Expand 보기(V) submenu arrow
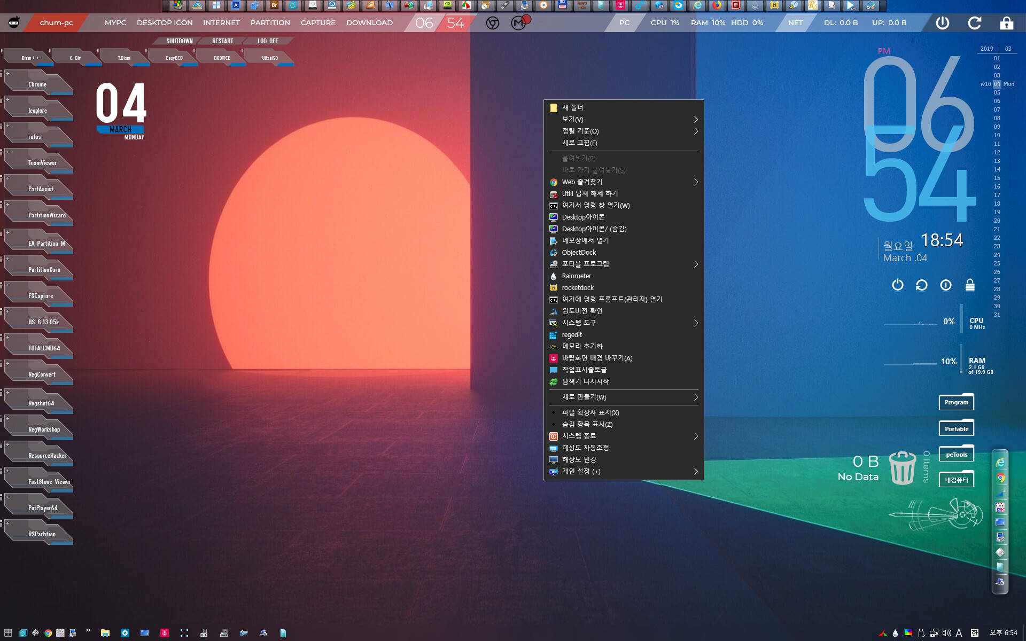Viewport: 1026px width, 641px height. pos(695,119)
